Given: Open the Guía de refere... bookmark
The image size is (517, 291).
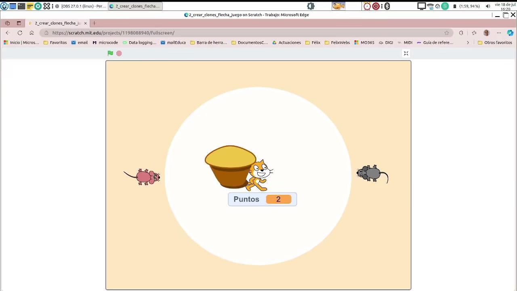Looking at the screenshot, I should 435,42.
